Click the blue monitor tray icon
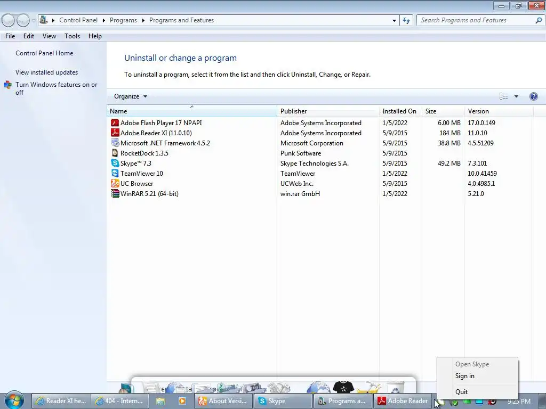Viewport: 546px width, 409px height. pyautogui.click(x=479, y=402)
